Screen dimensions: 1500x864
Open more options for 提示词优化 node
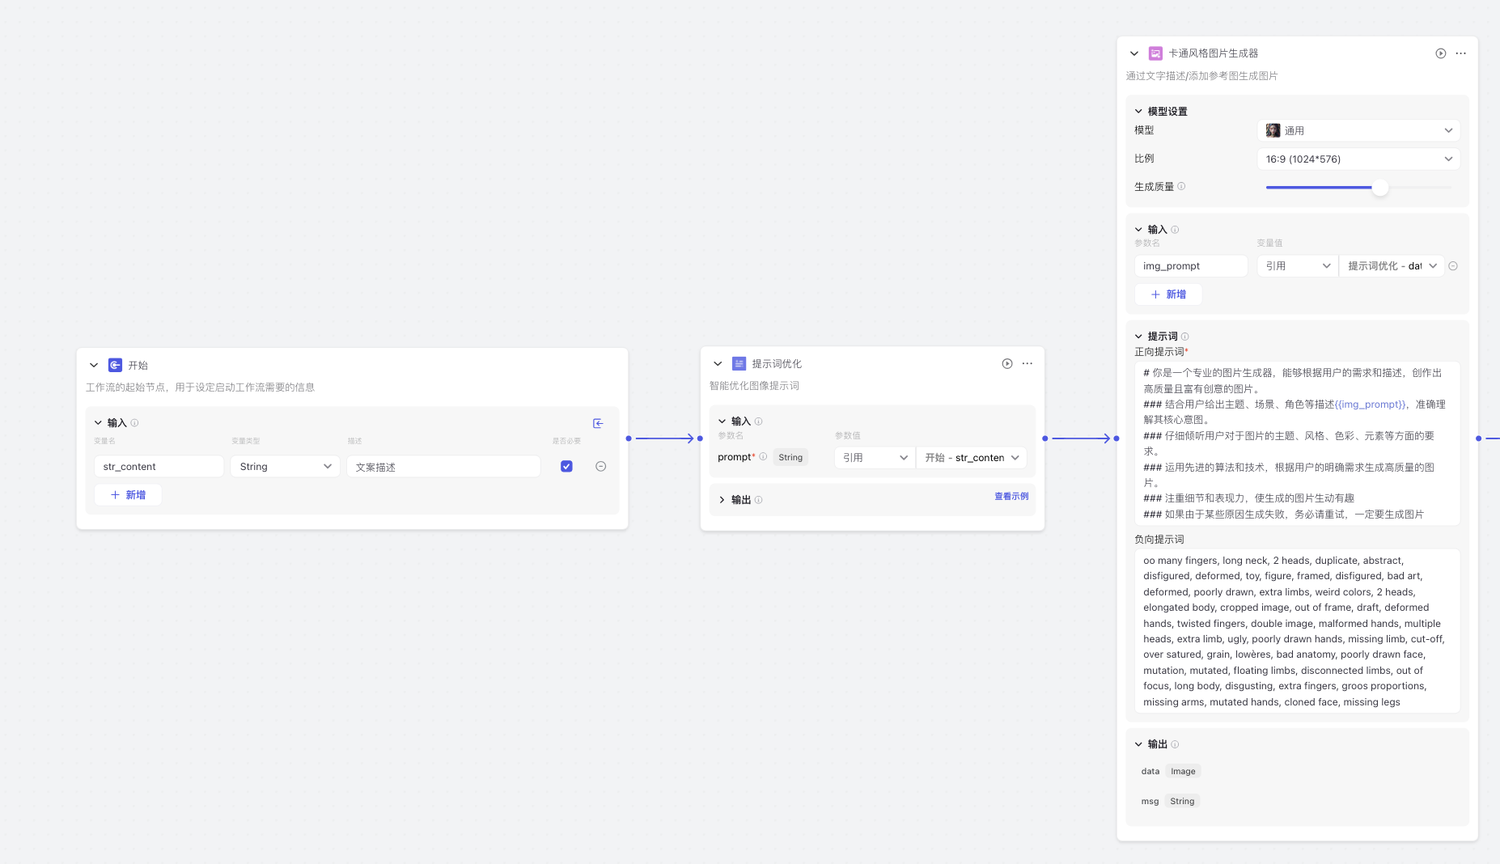(1028, 364)
